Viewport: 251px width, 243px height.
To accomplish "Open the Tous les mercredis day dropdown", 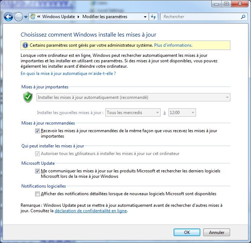I will [133, 113].
